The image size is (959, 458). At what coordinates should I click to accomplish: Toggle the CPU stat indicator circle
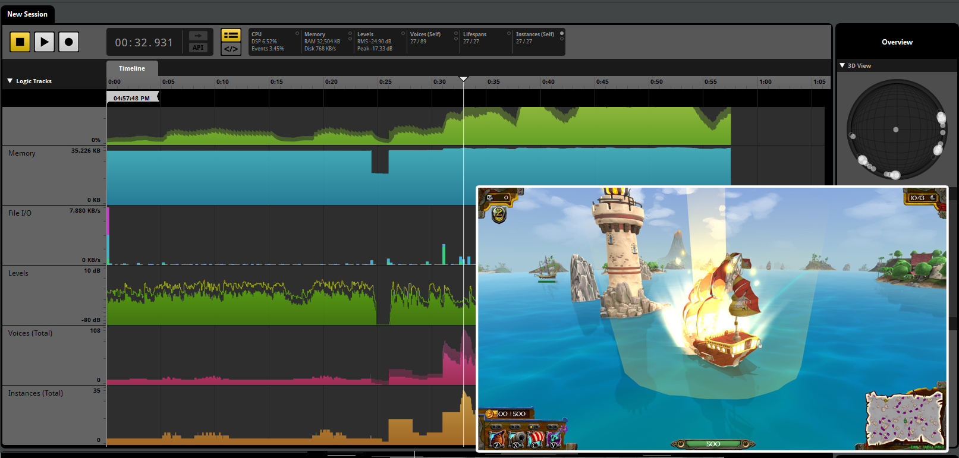[297, 33]
